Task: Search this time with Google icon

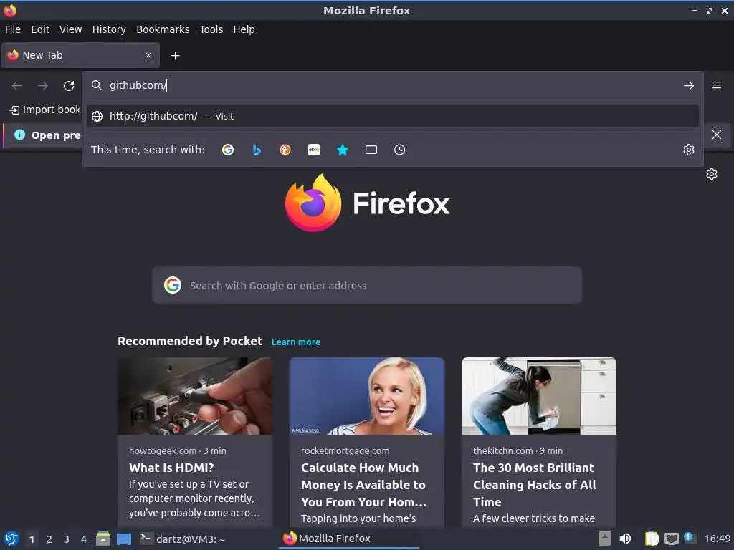Action: [228, 150]
